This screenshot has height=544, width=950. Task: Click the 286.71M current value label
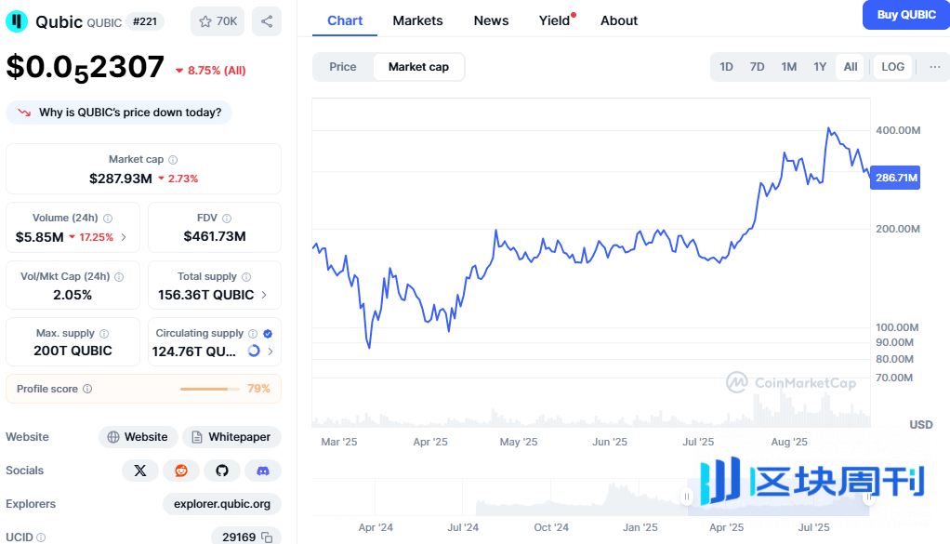click(x=895, y=178)
